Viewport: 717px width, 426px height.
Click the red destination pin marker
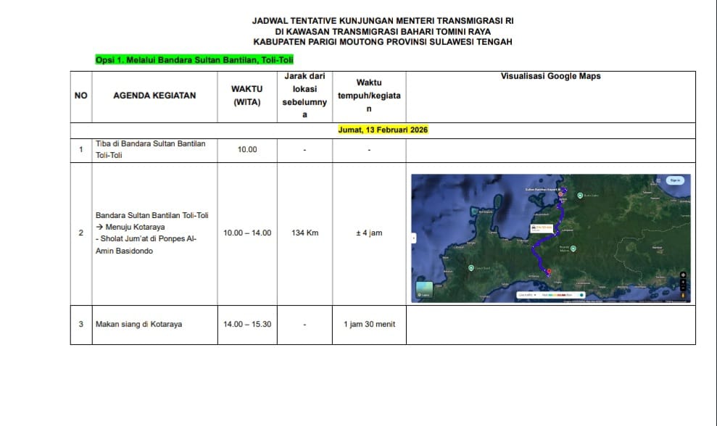click(x=548, y=272)
